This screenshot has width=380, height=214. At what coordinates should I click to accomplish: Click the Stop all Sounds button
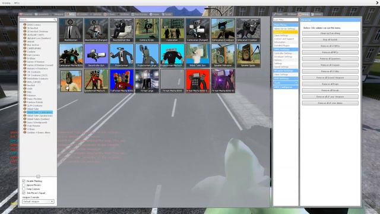pos(330,40)
